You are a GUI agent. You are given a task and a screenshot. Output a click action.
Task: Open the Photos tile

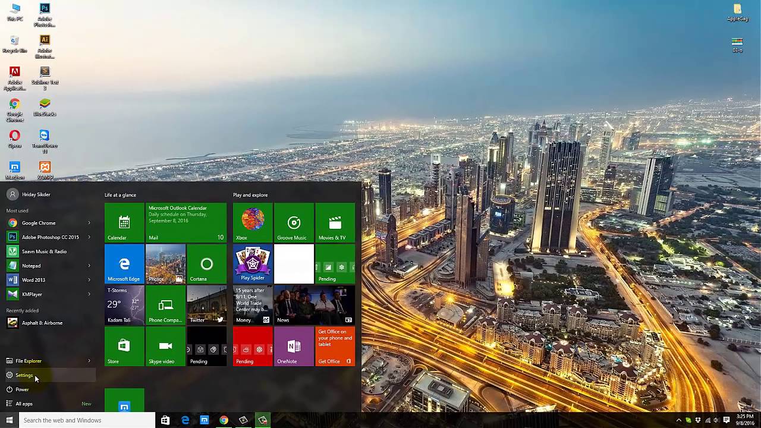click(165, 263)
